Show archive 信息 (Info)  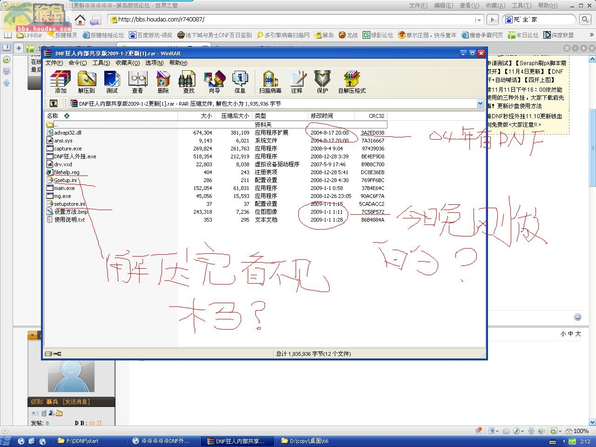click(x=240, y=82)
